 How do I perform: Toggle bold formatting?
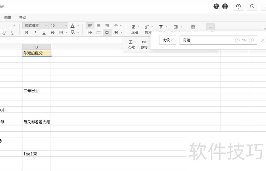pos(27,33)
